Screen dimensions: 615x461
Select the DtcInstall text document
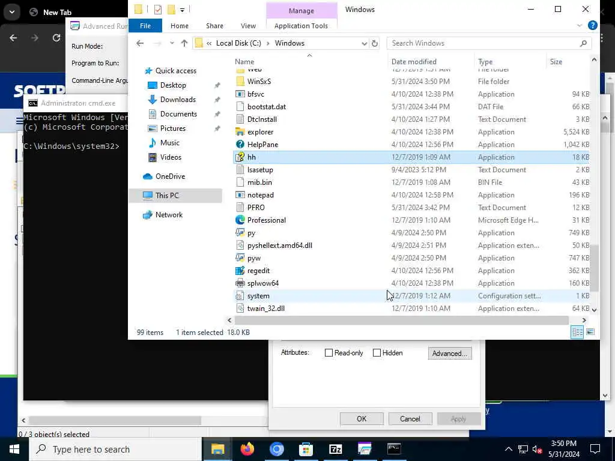tap(411, 119)
